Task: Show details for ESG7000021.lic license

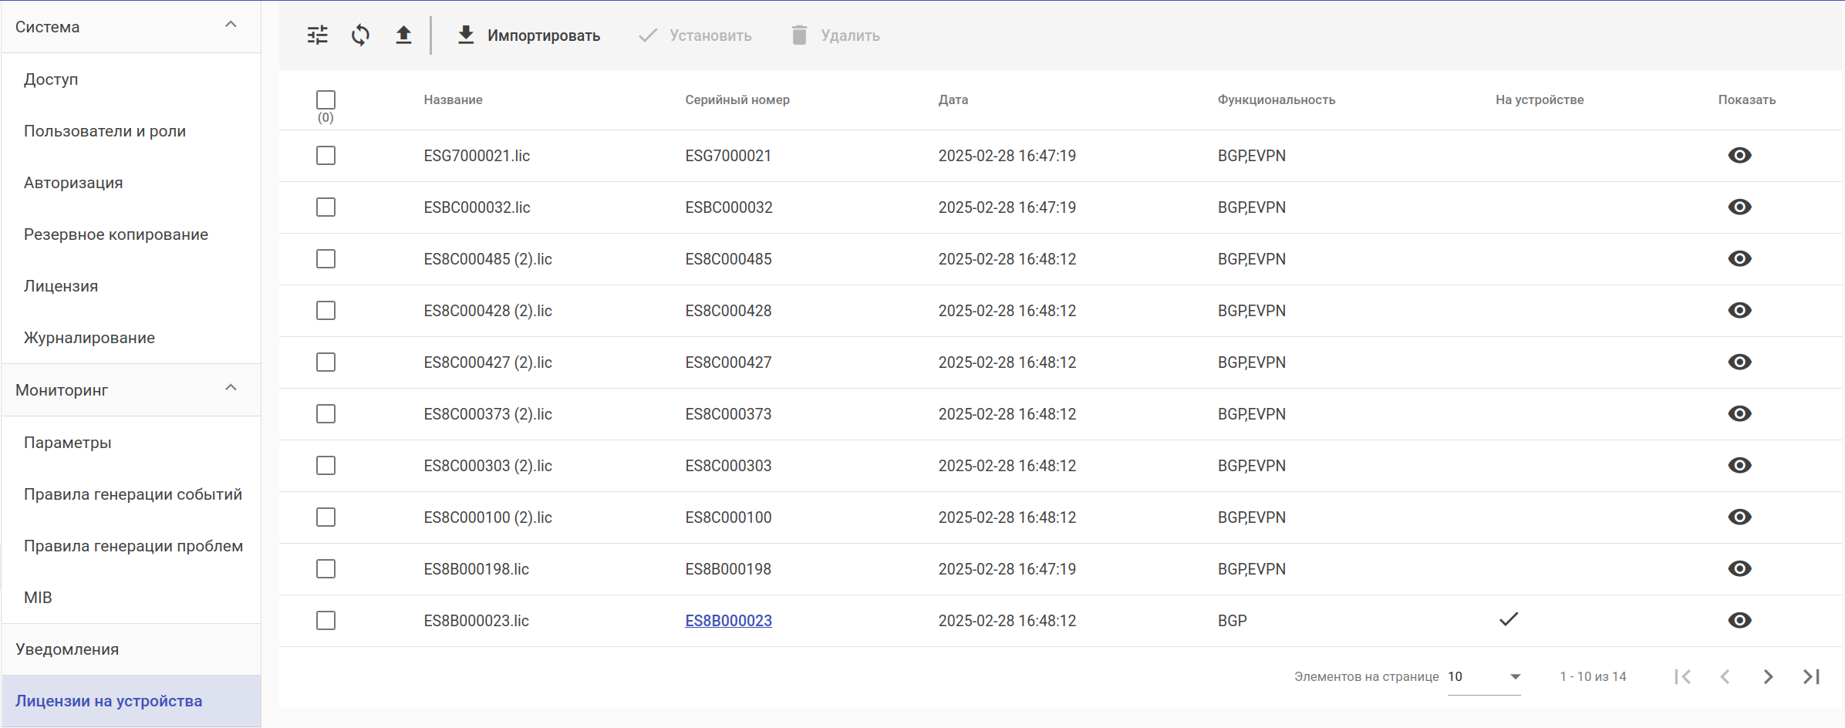Action: [1739, 156]
